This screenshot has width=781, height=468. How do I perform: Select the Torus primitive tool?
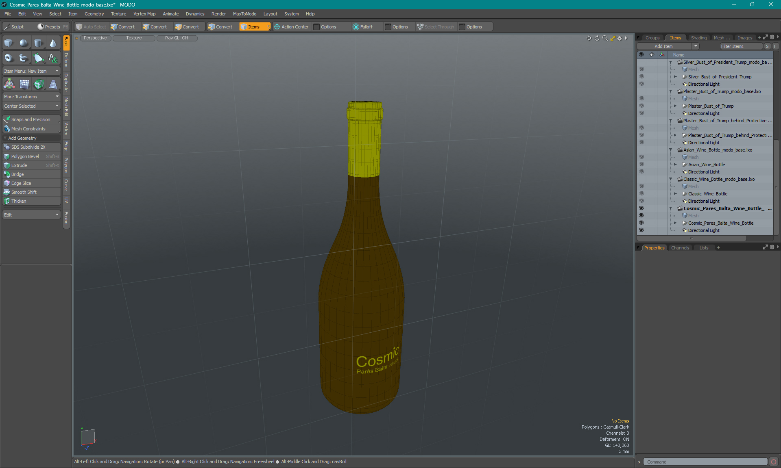(9, 58)
